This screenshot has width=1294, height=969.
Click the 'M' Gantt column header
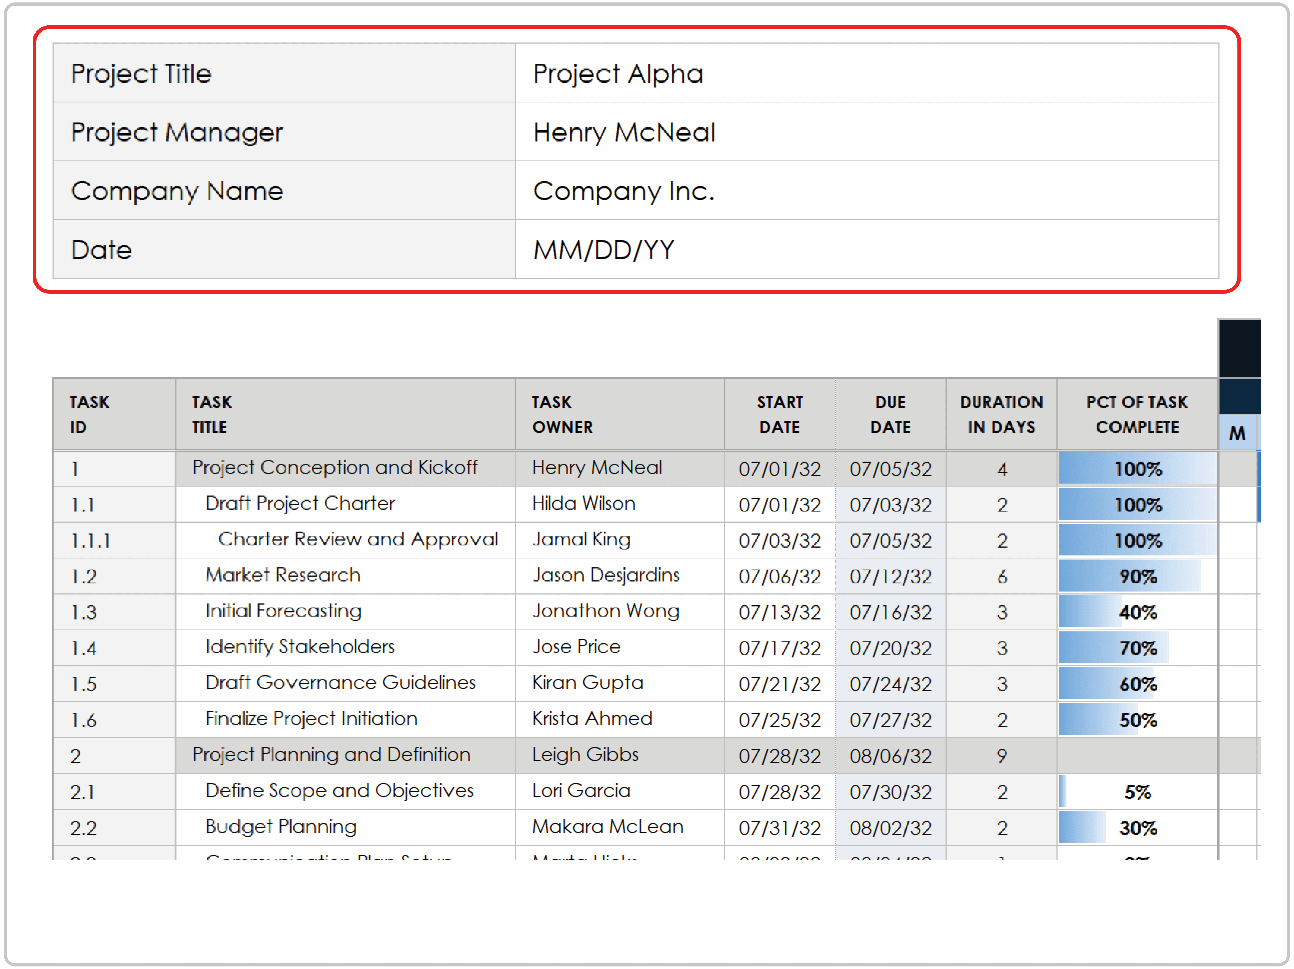[1239, 433]
